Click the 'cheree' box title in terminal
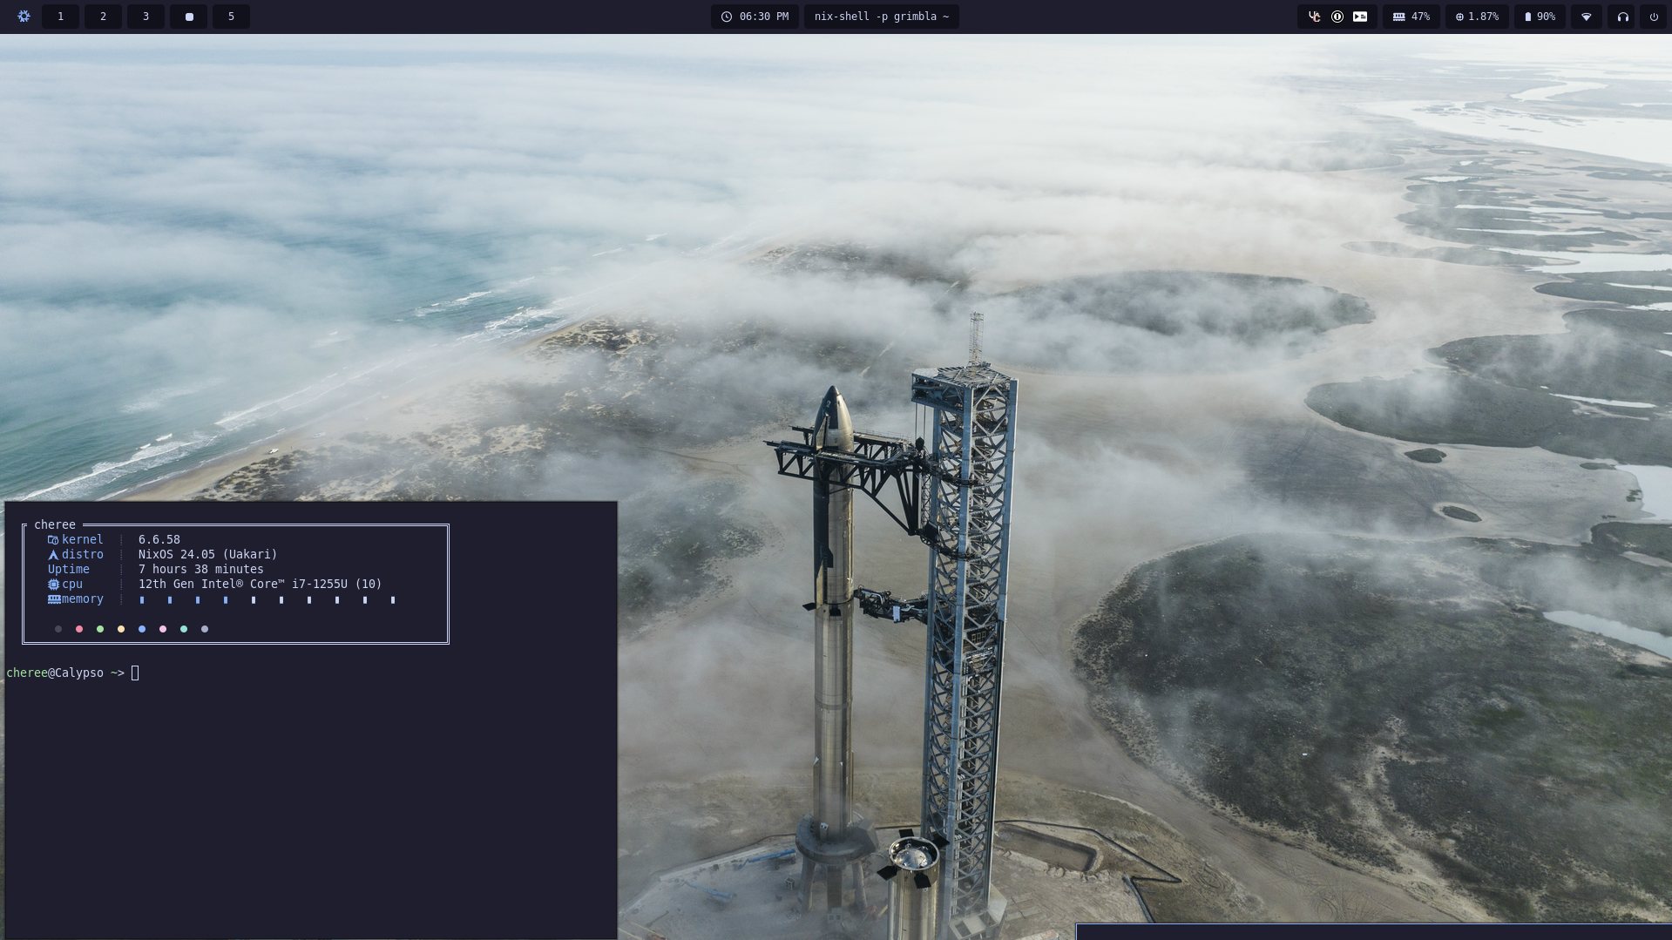The height and width of the screenshot is (940, 1672). coord(55,524)
